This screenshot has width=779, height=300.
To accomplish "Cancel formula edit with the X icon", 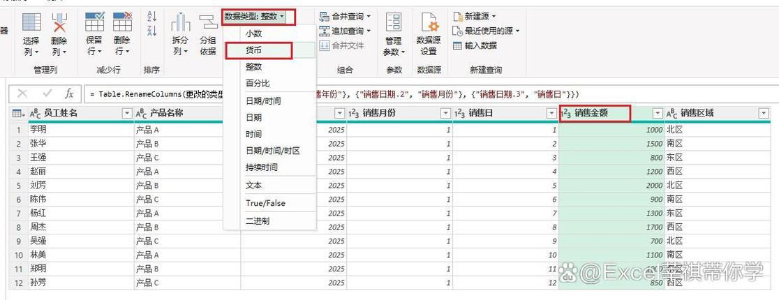I will (x=22, y=94).
